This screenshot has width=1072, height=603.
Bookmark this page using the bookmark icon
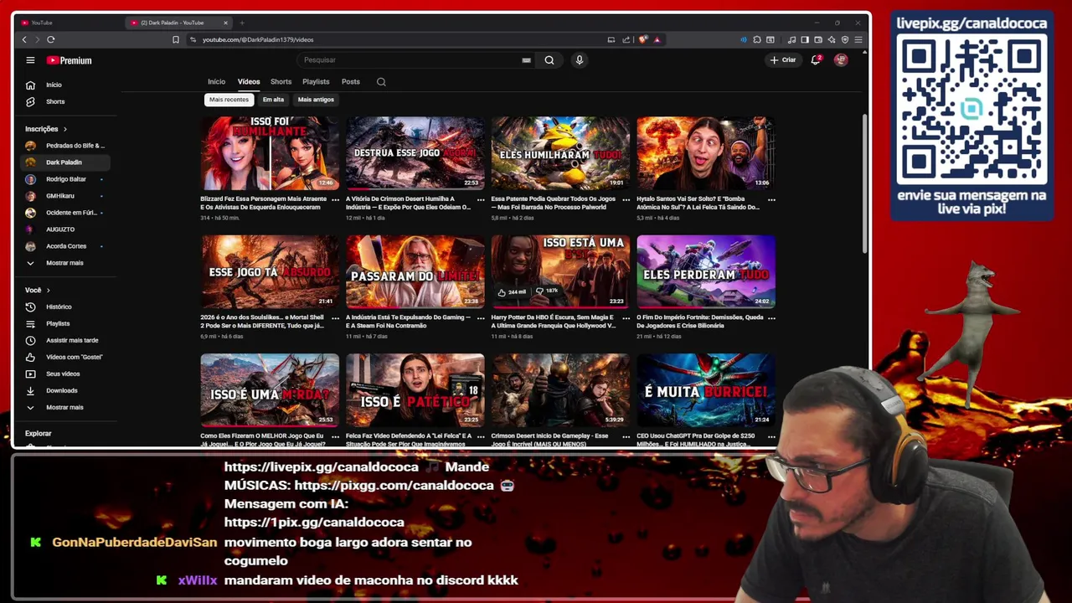[176, 39]
